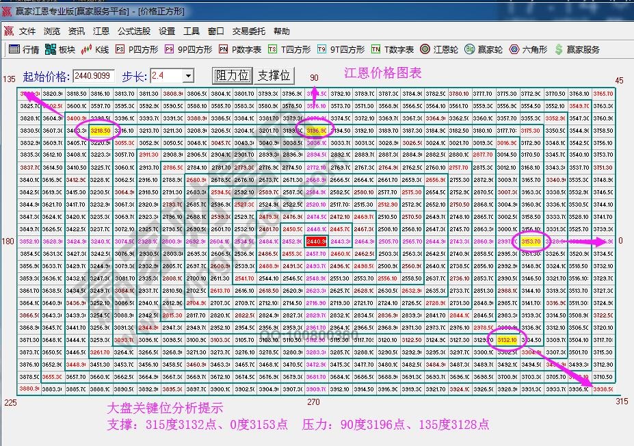Toggle the 阻力位 resistance display
The width and height of the screenshot is (634, 446).
[x=232, y=76]
